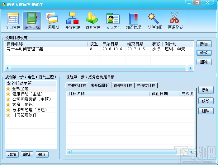Screen dimensions: 218x165
Task: Click 倒计时 column header
Action: pyautogui.click(x=178, y=44)
